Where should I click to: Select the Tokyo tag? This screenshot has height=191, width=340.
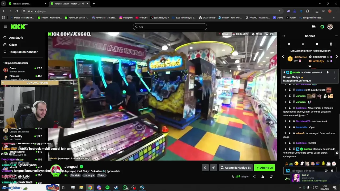pos(101,175)
